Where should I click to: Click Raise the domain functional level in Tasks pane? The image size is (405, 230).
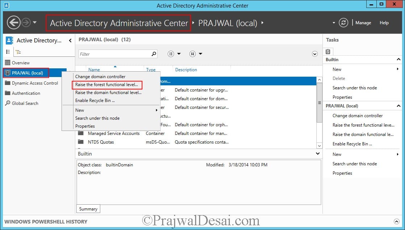[363, 134]
